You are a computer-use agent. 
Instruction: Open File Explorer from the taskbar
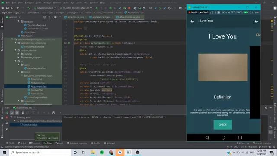93,152
